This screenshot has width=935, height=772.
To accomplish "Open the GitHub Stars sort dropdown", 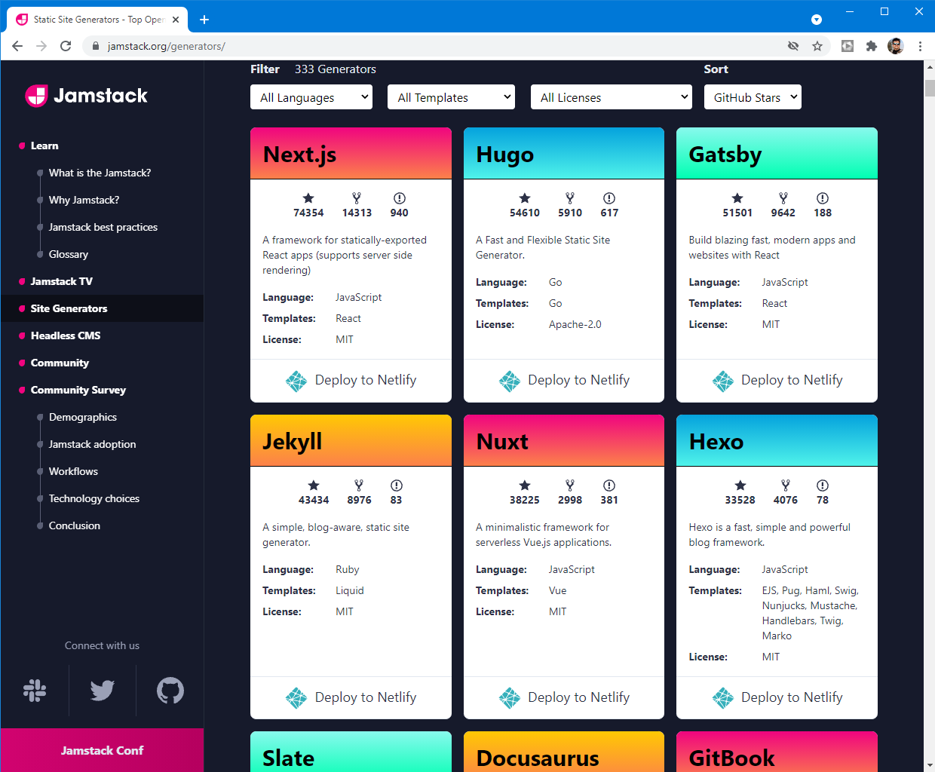I will 753,97.
